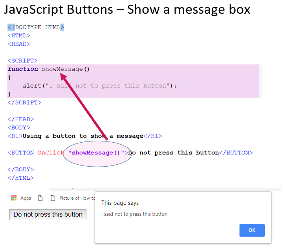284x250 pixels.
Task: Click the alert dialog's message text
Action: 134,214
